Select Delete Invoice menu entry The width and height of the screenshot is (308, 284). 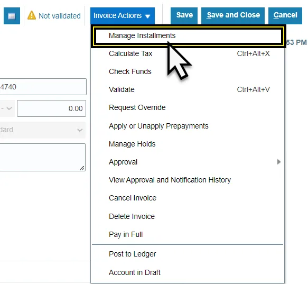(x=188, y=216)
